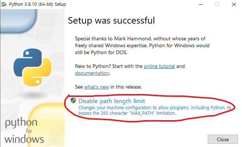This screenshot has width=242, height=147.
Task: Click the blue rounded graphic in sidebar top
Action: point(19,21)
